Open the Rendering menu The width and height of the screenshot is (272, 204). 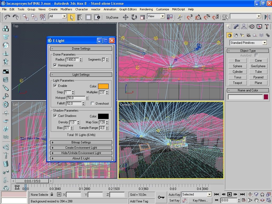point(146,9)
